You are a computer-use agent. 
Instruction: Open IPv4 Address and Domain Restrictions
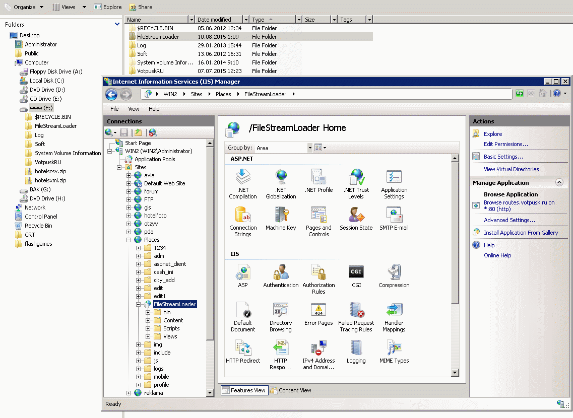click(x=319, y=355)
